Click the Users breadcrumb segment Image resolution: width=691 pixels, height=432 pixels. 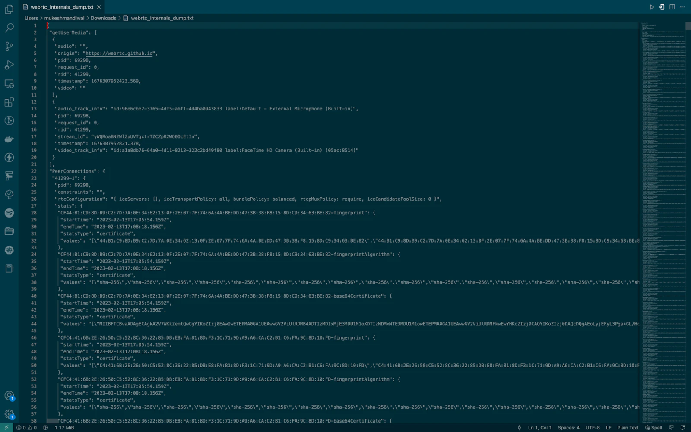click(31, 18)
